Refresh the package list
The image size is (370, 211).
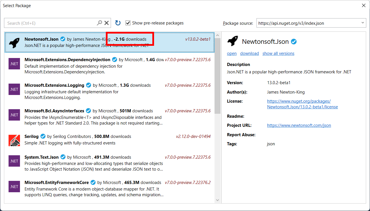(x=118, y=23)
